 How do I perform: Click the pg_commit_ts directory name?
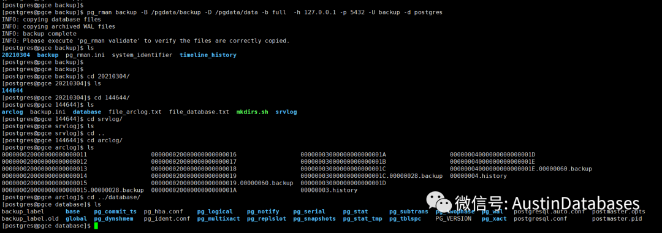click(x=115, y=212)
